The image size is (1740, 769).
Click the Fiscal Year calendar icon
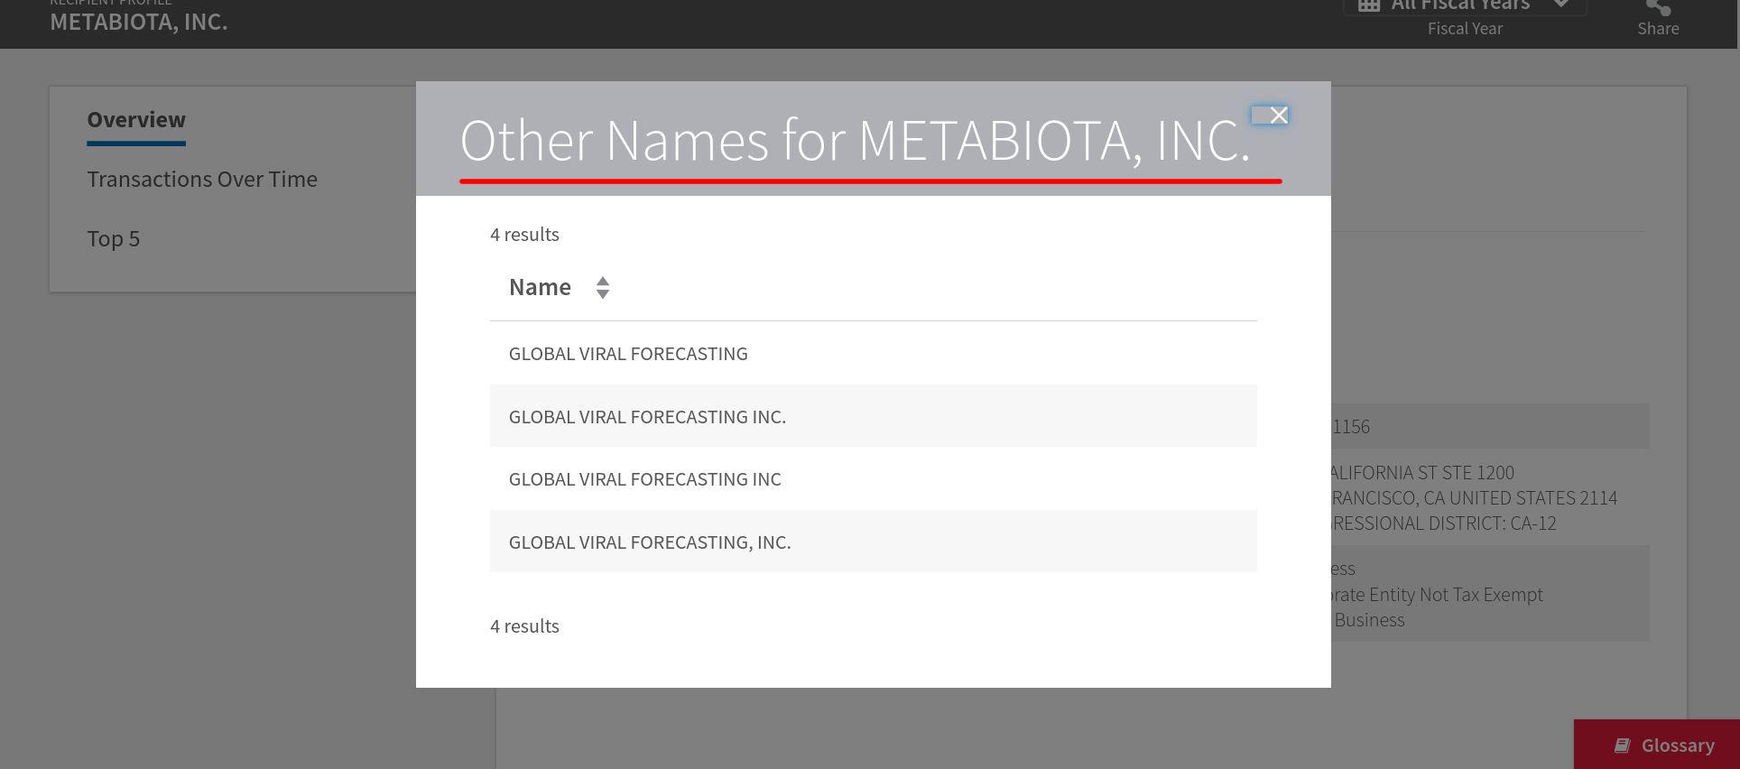[1369, 5]
